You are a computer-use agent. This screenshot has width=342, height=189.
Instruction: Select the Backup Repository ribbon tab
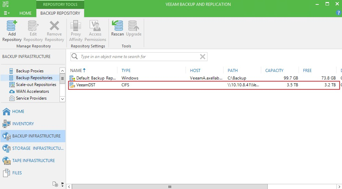(x=60, y=13)
